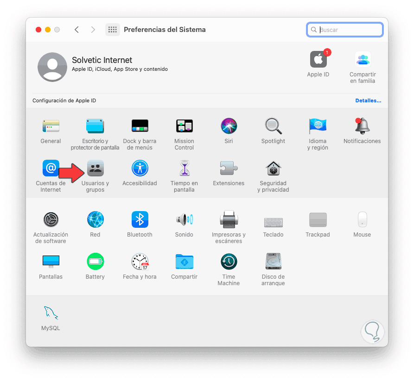414x381 pixels.
Task: Go forward with the right chevron
Action: (93, 30)
